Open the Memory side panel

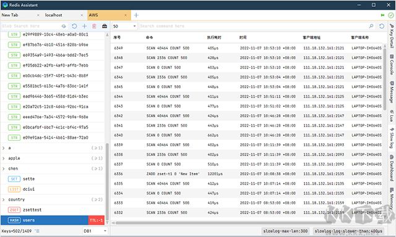coord(392,198)
